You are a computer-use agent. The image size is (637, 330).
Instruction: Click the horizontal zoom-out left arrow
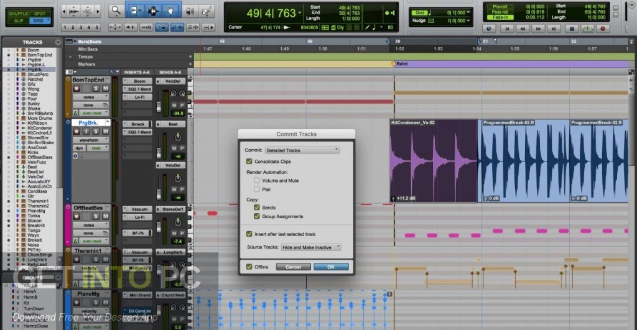(x=64, y=11)
